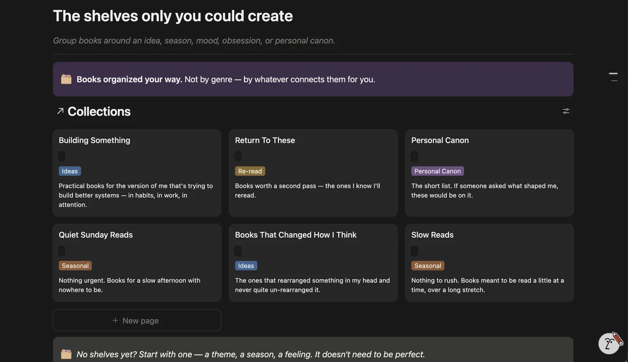This screenshot has width=628, height=362.
Task: Open the Building Something card title
Action: [95, 140]
